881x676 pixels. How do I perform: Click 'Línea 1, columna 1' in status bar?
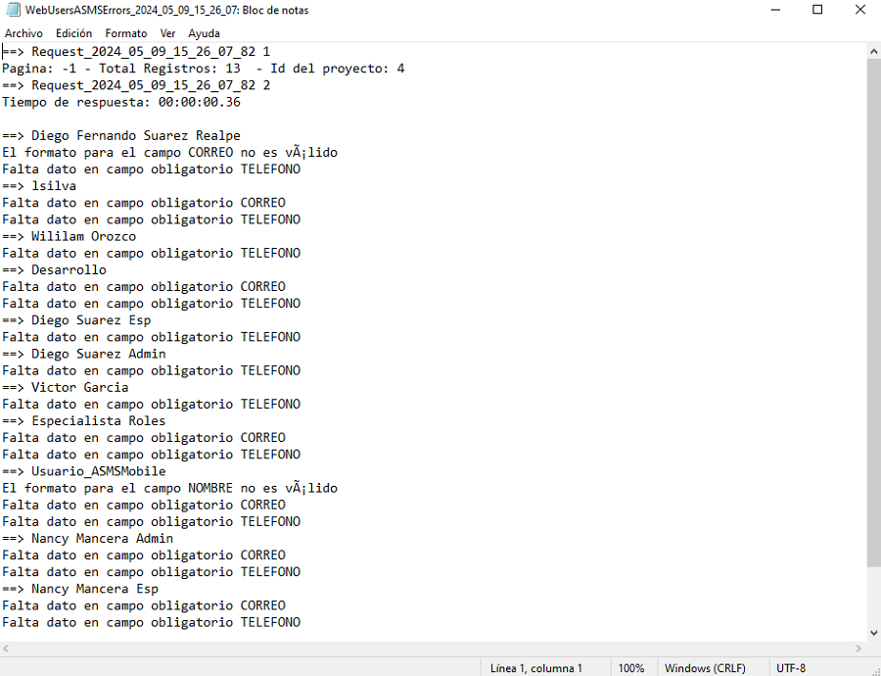pyautogui.click(x=536, y=668)
